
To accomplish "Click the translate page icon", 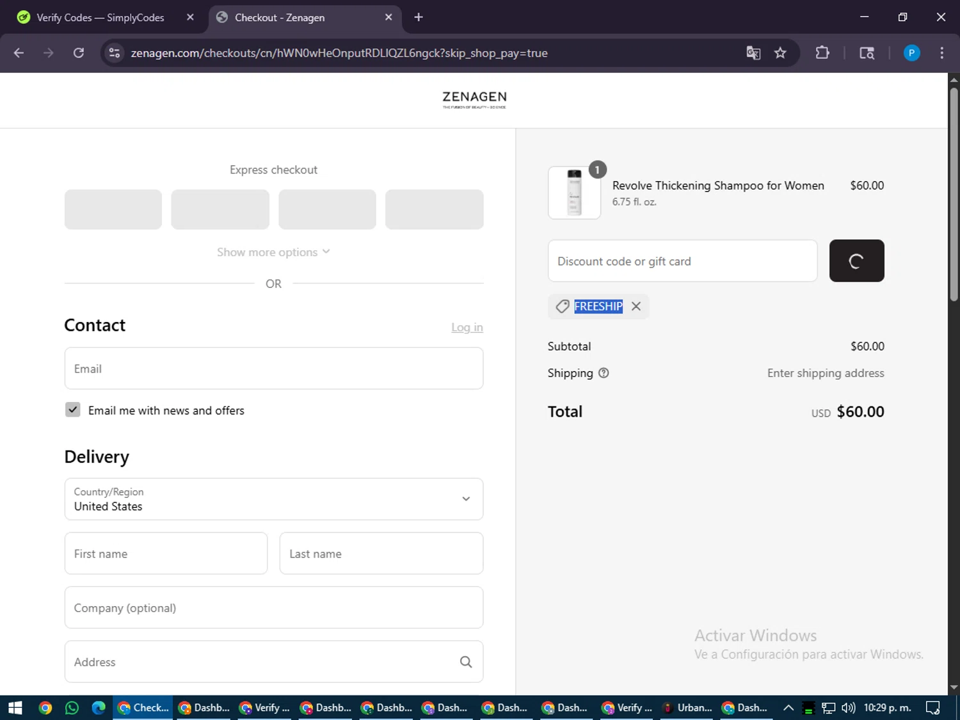I will (x=753, y=53).
